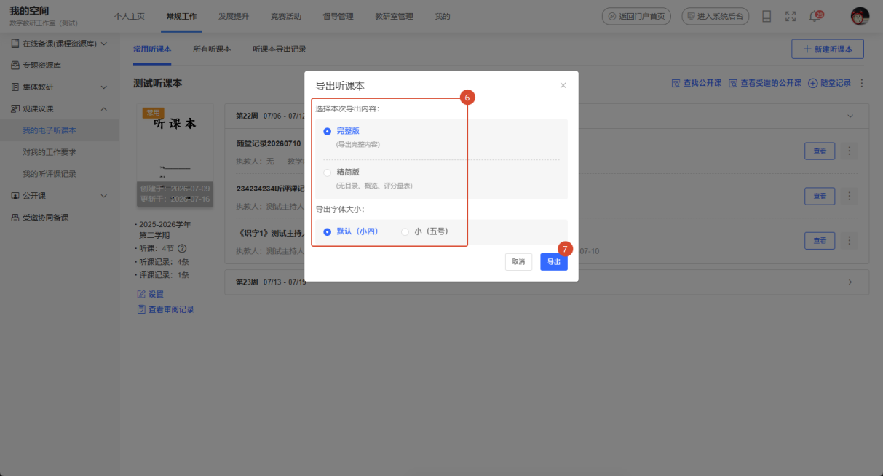This screenshot has width=883, height=476.
Task: Click the mobile device icon
Action: tap(767, 16)
